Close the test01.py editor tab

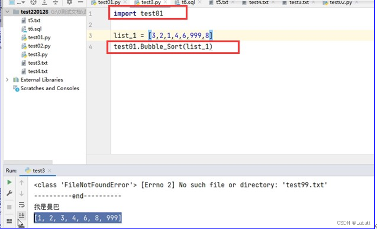[x=125, y=2]
